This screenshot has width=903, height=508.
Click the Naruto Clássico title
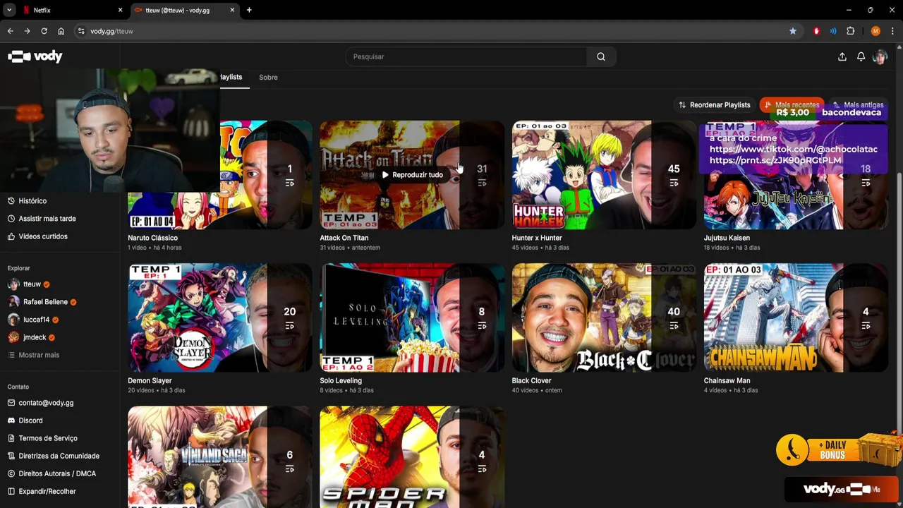(152, 238)
